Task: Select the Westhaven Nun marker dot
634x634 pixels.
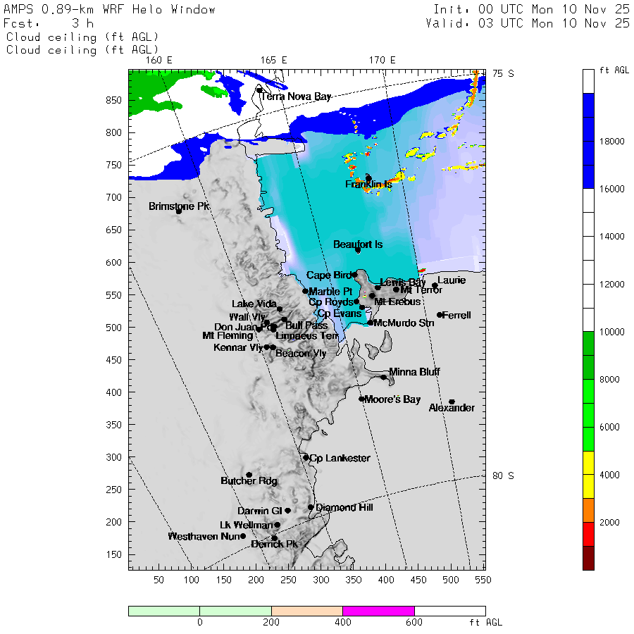Action: click(x=243, y=536)
